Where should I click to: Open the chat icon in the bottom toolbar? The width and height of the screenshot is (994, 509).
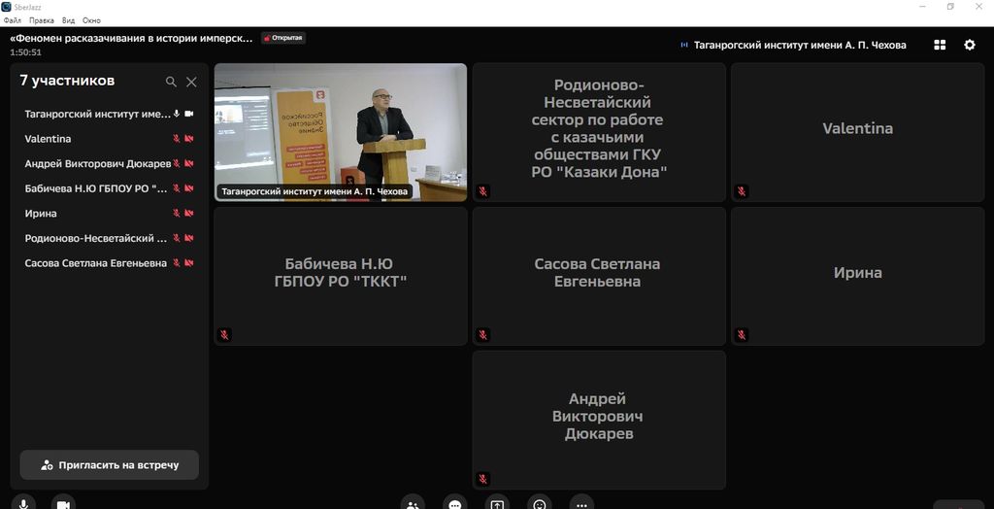coord(454,503)
